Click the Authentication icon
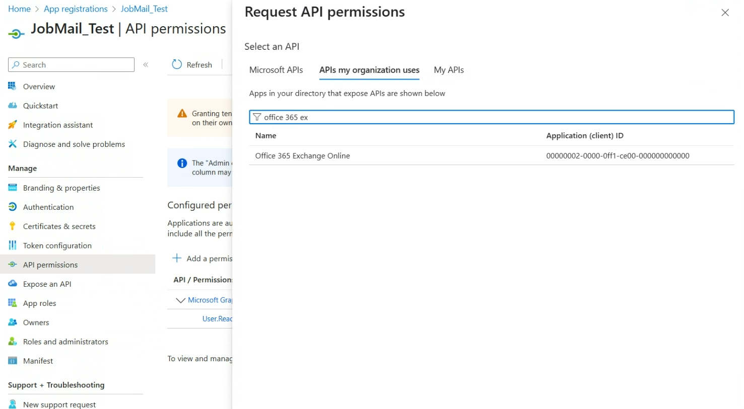This screenshot has width=744, height=409. pyautogui.click(x=13, y=207)
